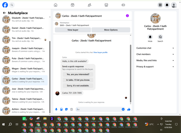This screenshot has width=181, height=133.
Task: Click the purple conversation information icon
Action: (x=127, y=16)
